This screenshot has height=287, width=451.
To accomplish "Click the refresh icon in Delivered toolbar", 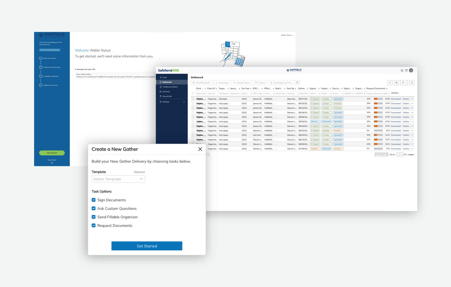I will click(390, 83).
